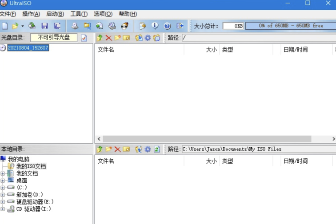Select 我的电脑 in local tree
Viewport: 336px width, 224px height.
19,159
